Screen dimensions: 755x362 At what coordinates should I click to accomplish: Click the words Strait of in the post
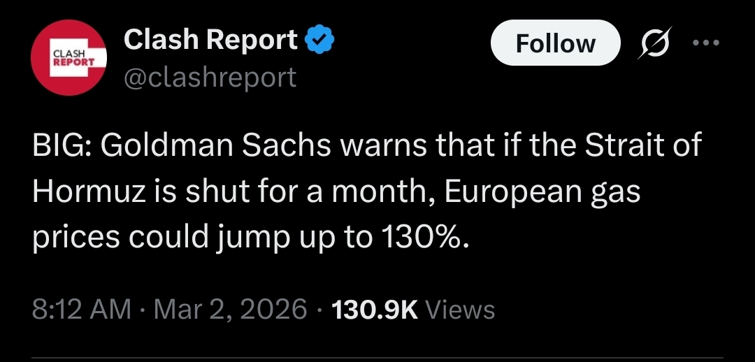pos(643,147)
